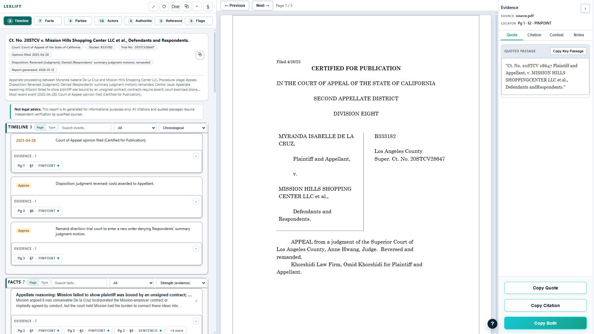
Task: Click the Copy Both button
Action: coord(545,323)
